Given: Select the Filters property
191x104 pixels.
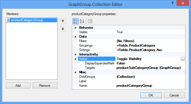Looking at the screenshot, I should click(97, 41).
